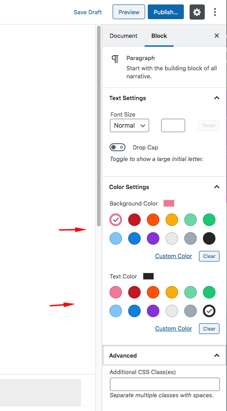227x411 pixels.
Task: Focus the Additional CSS Class(es) field
Action: (x=165, y=384)
